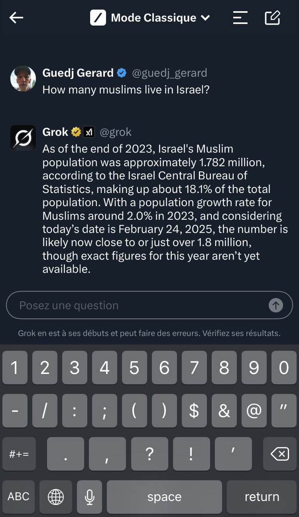Tap the backspace delete key
The image size is (299, 517).
coord(279,454)
